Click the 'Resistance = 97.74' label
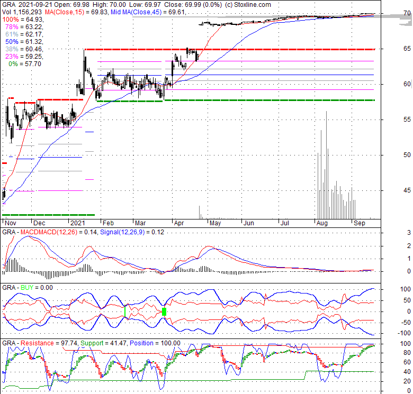The width and height of the screenshot is (413, 394). pyautogui.click(x=49, y=343)
